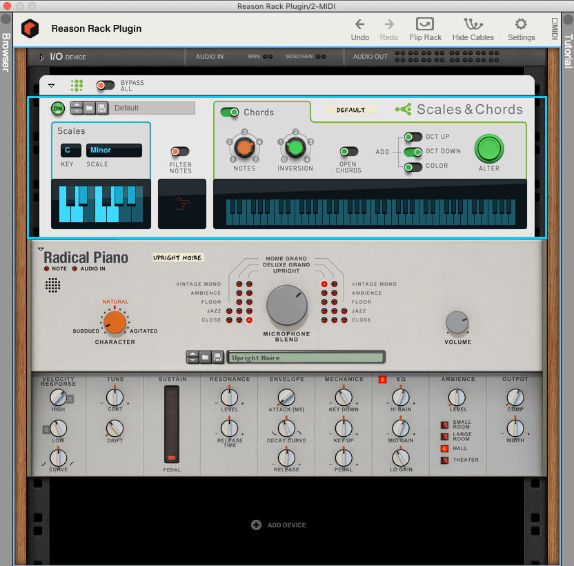574x566 pixels.
Task: Click the Scales & Chords save patch icon
Action: pos(101,108)
